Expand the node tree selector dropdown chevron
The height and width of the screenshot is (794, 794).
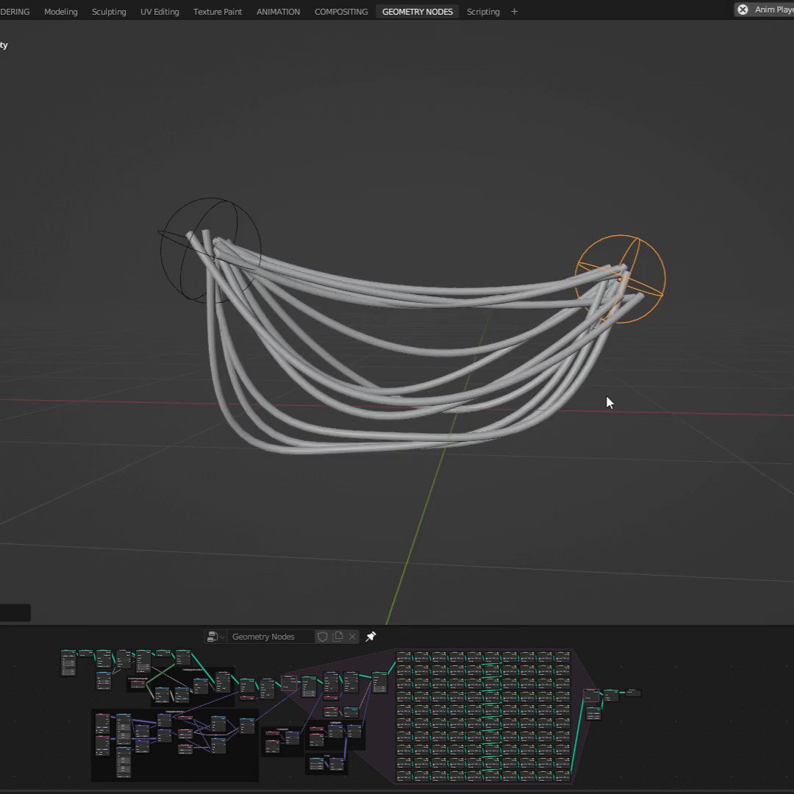(x=222, y=637)
